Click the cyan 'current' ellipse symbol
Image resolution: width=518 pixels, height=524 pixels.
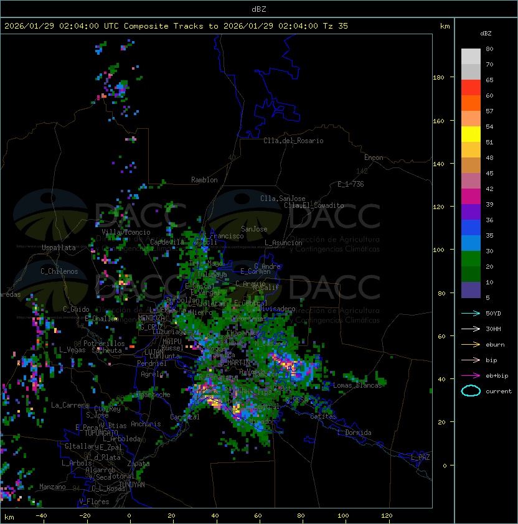pos(471,391)
